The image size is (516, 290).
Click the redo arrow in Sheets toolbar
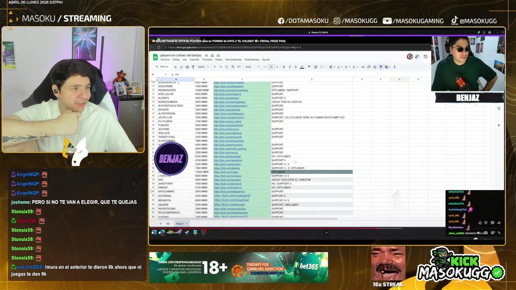181,67
